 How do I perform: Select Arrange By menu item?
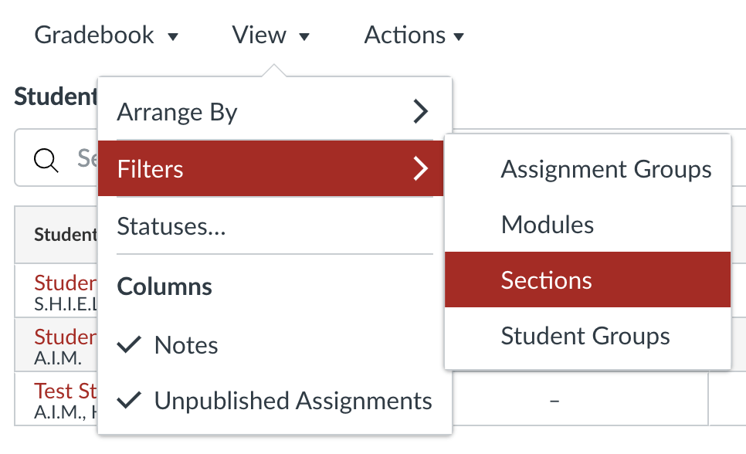click(x=178, y=113)
